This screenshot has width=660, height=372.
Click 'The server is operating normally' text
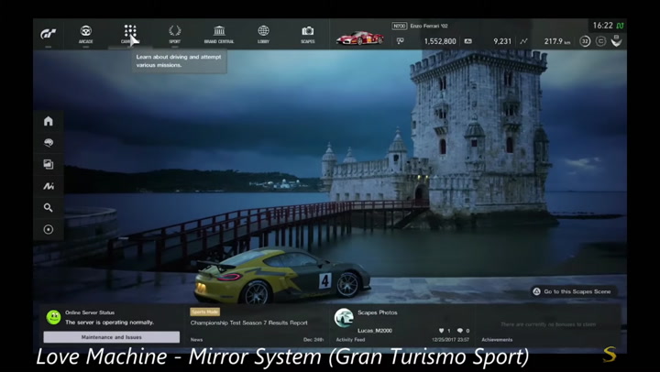(x=109, y=323)
